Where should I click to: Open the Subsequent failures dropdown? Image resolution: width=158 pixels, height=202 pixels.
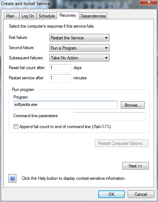click(79, 58)
